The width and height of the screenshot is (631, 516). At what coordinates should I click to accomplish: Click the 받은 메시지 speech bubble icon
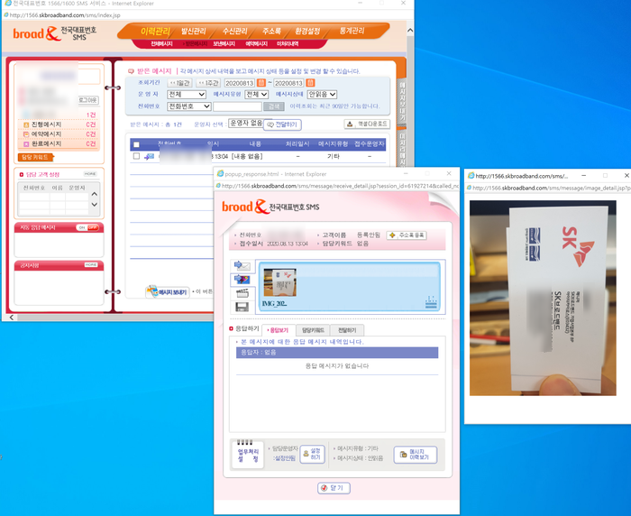(x=131, y=71)
